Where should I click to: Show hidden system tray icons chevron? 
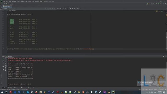point(148,92)
